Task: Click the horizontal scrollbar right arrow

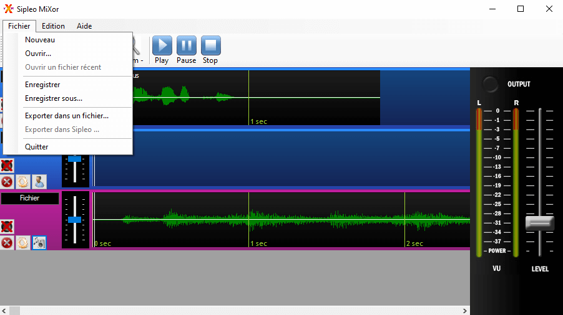Action: tap(464, 311)
